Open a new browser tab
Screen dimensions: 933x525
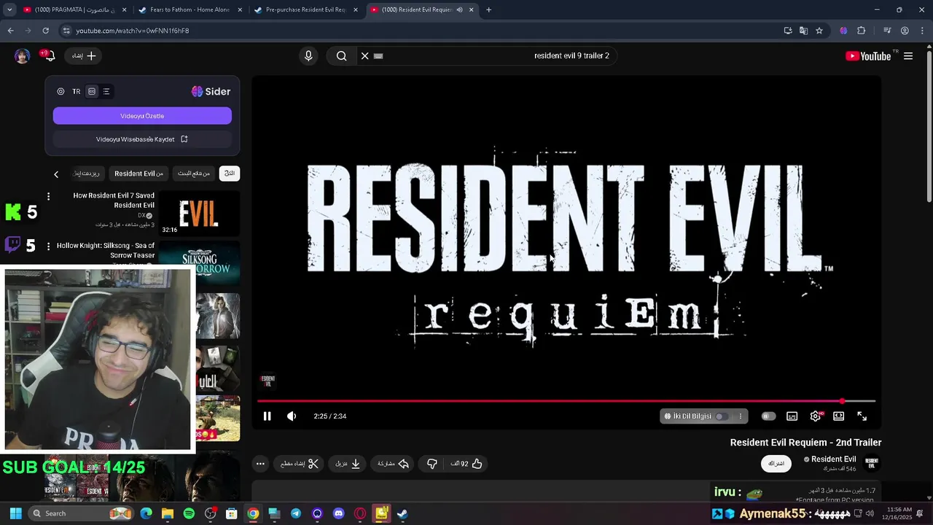(x=488, y=9)
